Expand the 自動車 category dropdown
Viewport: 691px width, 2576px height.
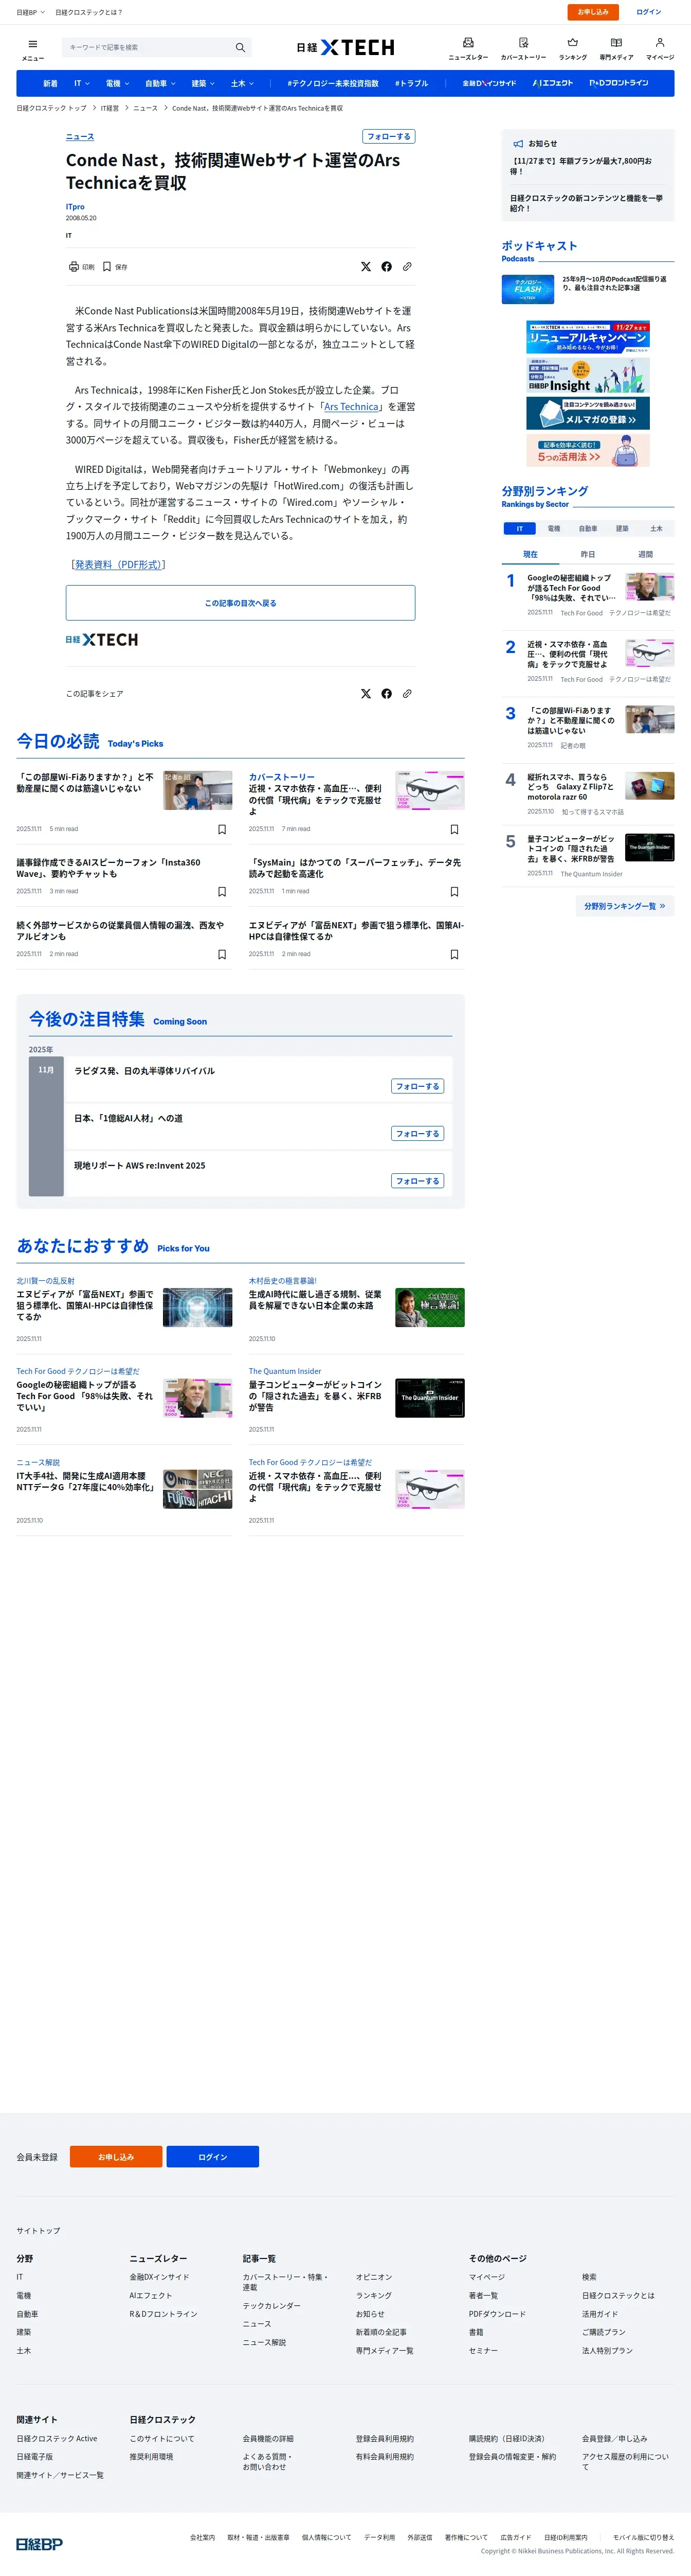[160, 83]
